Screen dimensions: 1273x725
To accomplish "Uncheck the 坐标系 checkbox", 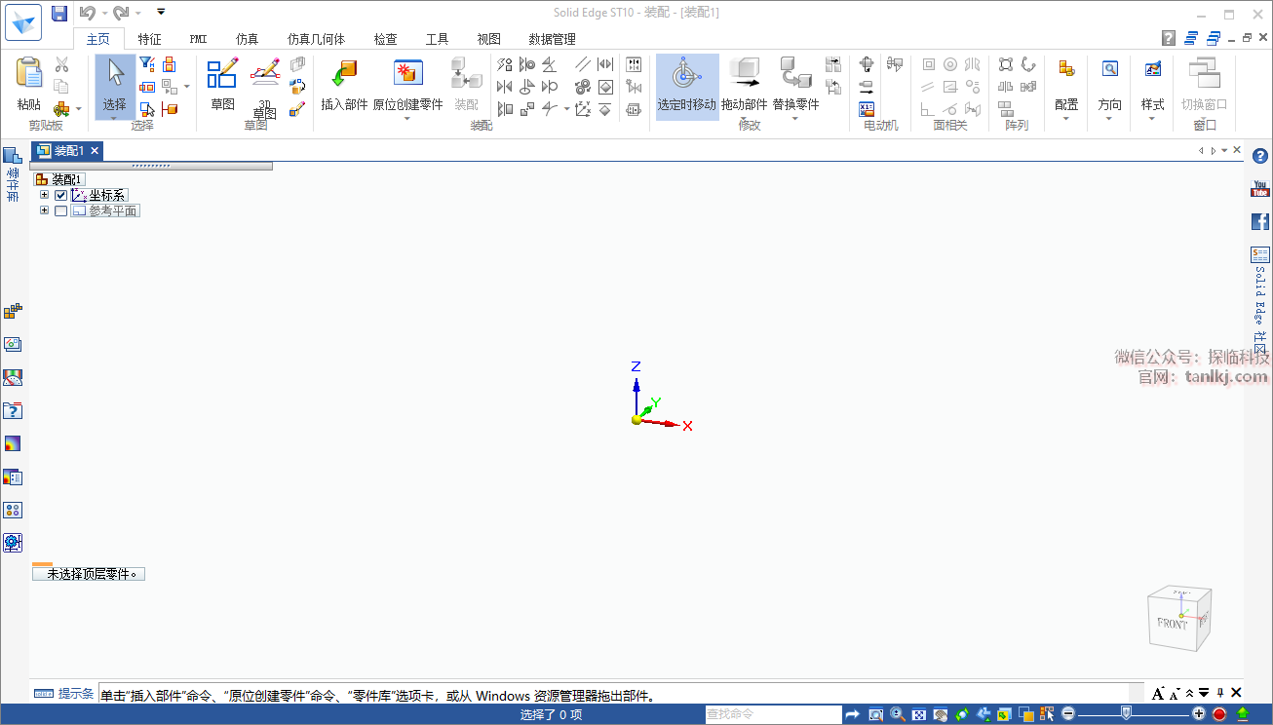I will pos(61,196).
